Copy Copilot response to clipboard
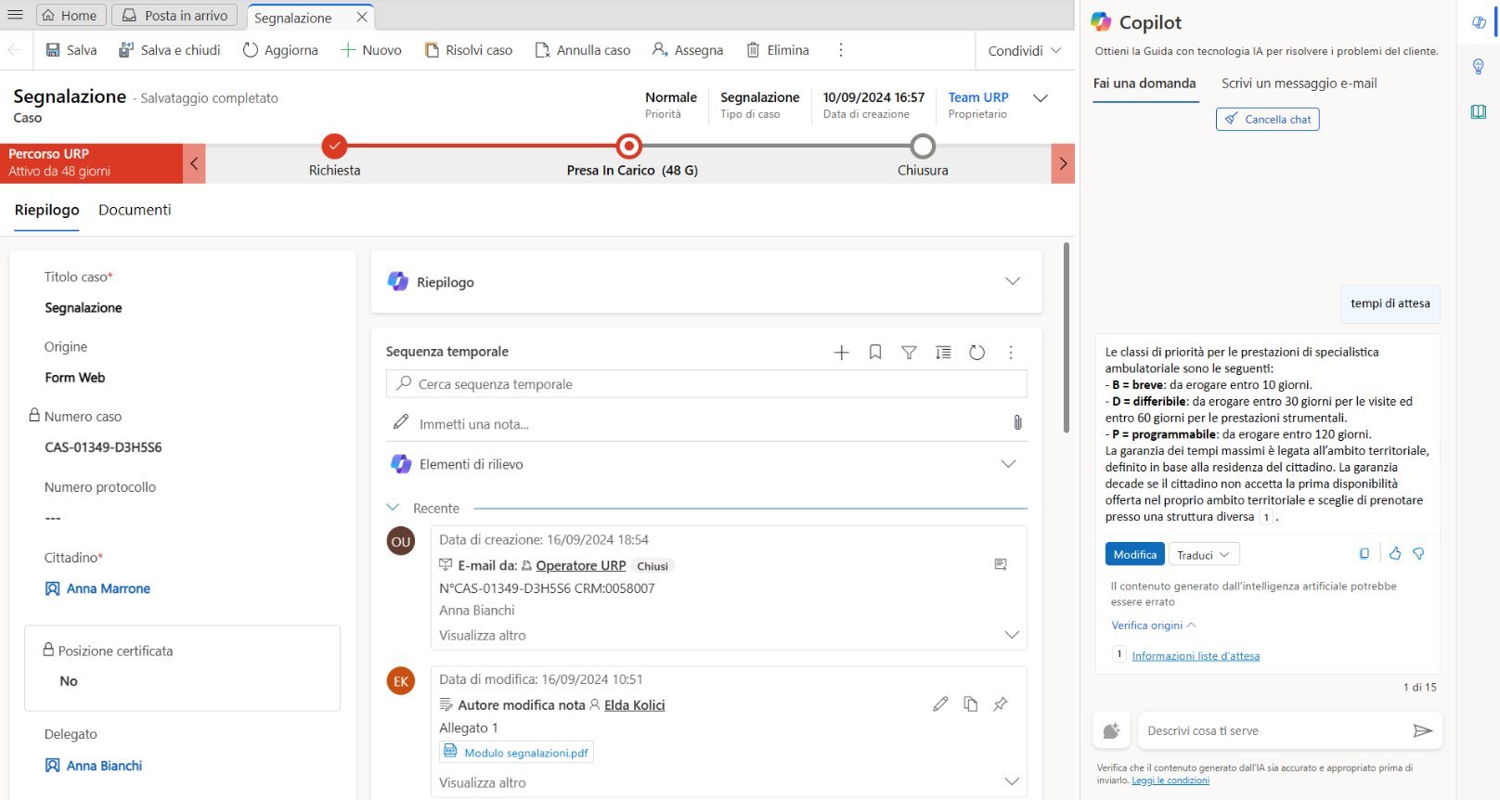Screen dimensions: 1500x800 pos(1364,554)
